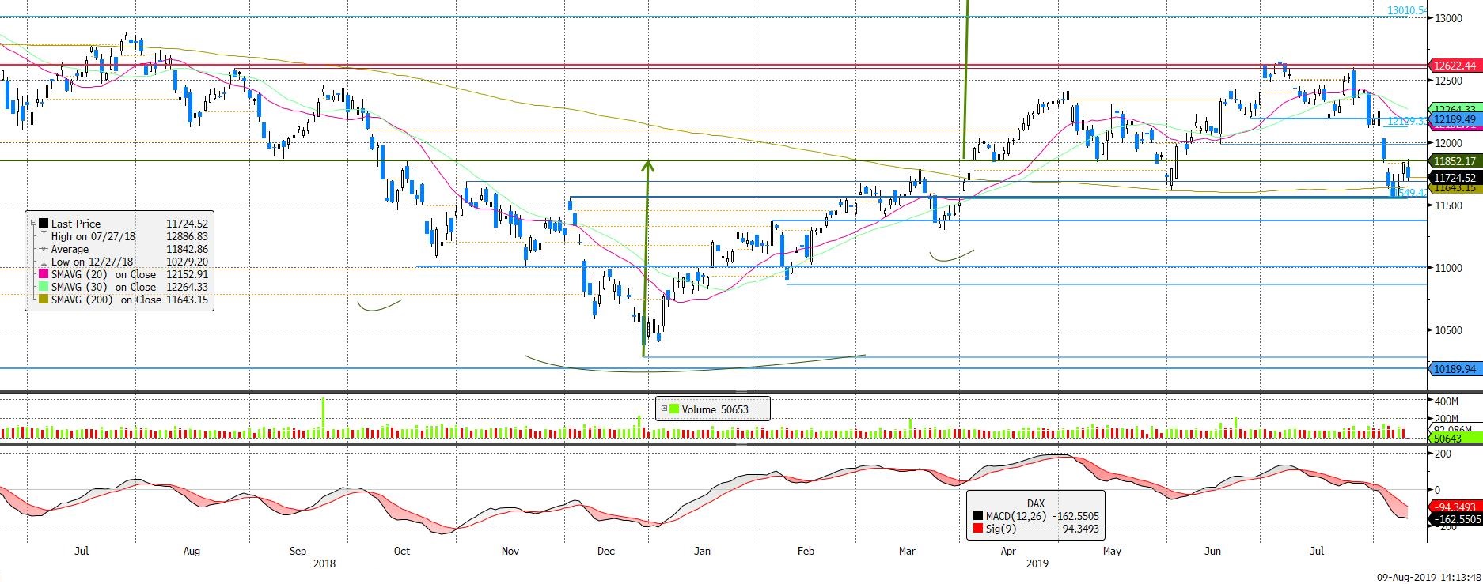
Task: Click the green Volume swatch icon
Action: click(674, 409)
